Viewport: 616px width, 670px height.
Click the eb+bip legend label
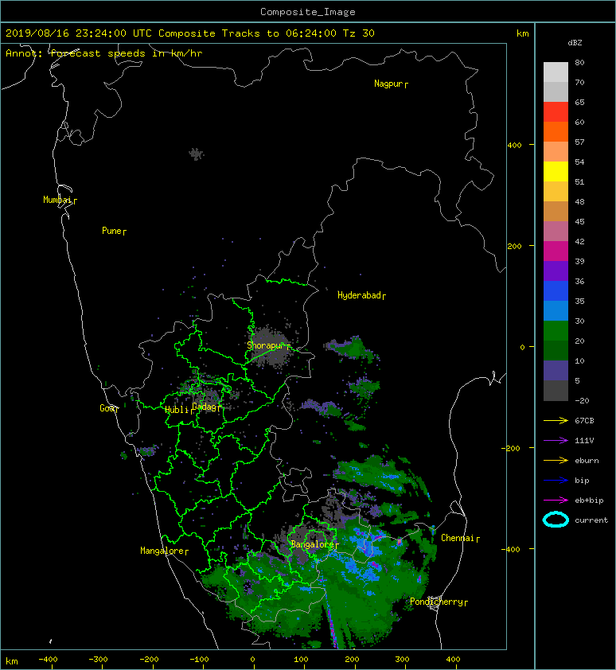coord(589,501)
